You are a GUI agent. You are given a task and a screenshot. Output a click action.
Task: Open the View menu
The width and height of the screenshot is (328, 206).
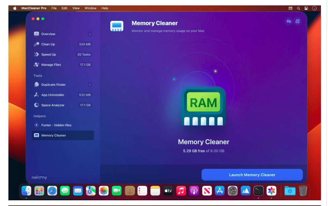click(76, 8)
